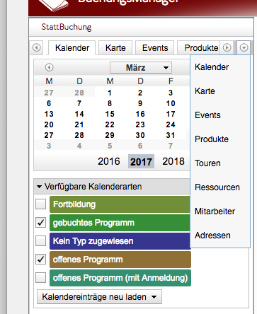Select year 2018 in the calendar
The height and width of the screenshot is (314, 257).
173,161
